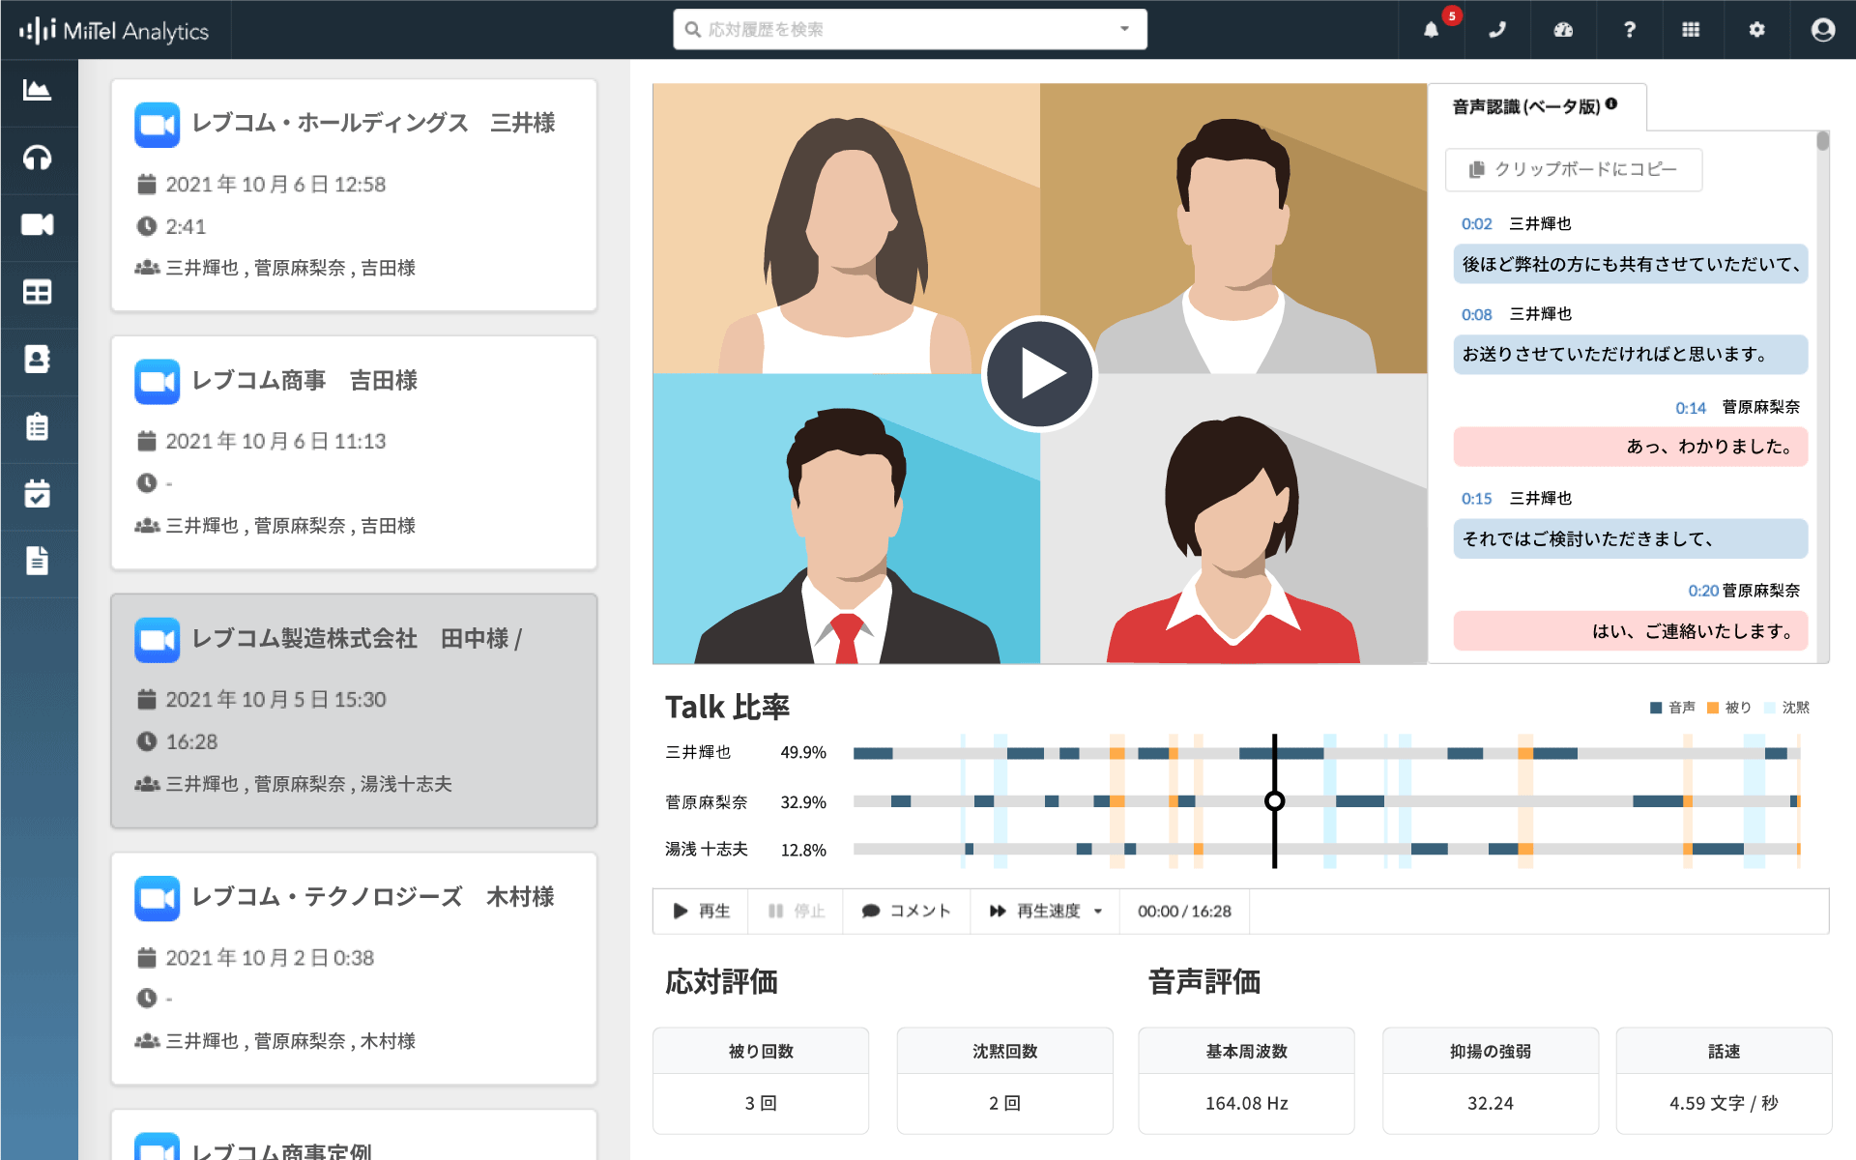The image size is (1856, 1160).
Task: Open notifications bell with 5 badge
Action: coord(1432,29)
